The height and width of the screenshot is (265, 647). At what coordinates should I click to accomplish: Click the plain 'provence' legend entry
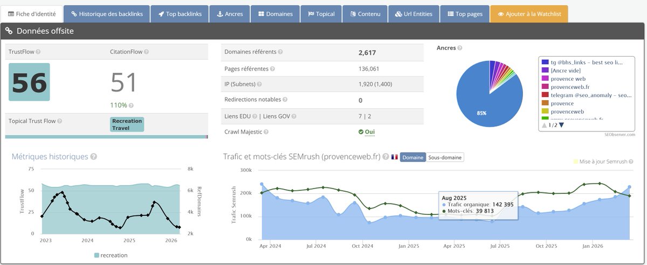[x=562, y=103]
